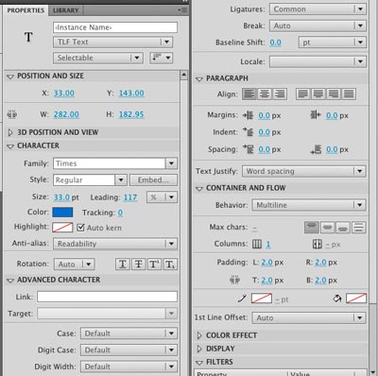Click the left panel scroll up arrow
Viewport: 378px width, 376px height.
tap(184, 75)
